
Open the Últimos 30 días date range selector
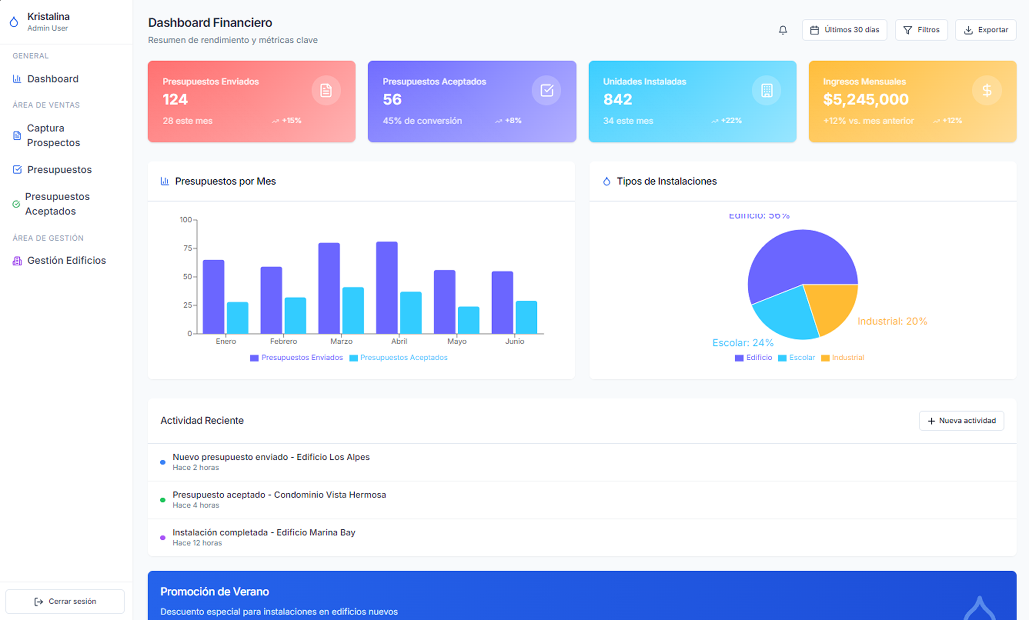point(844,30)
